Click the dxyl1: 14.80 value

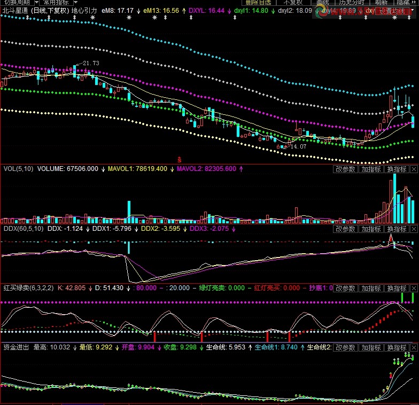pyautogui.click(x=251, y=11)
